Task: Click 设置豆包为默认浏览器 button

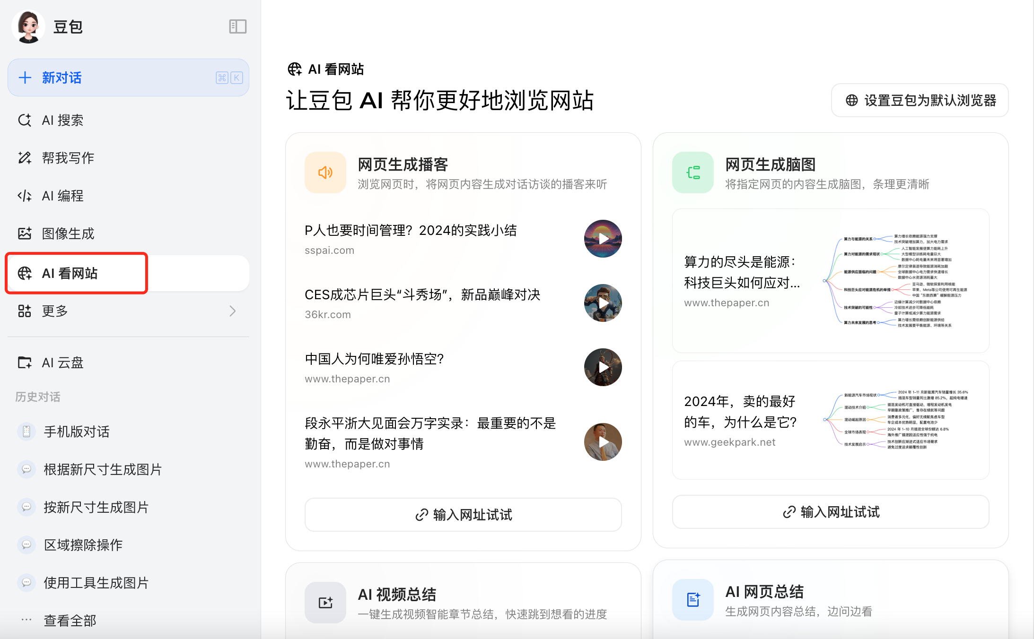Action: point(920,100)
